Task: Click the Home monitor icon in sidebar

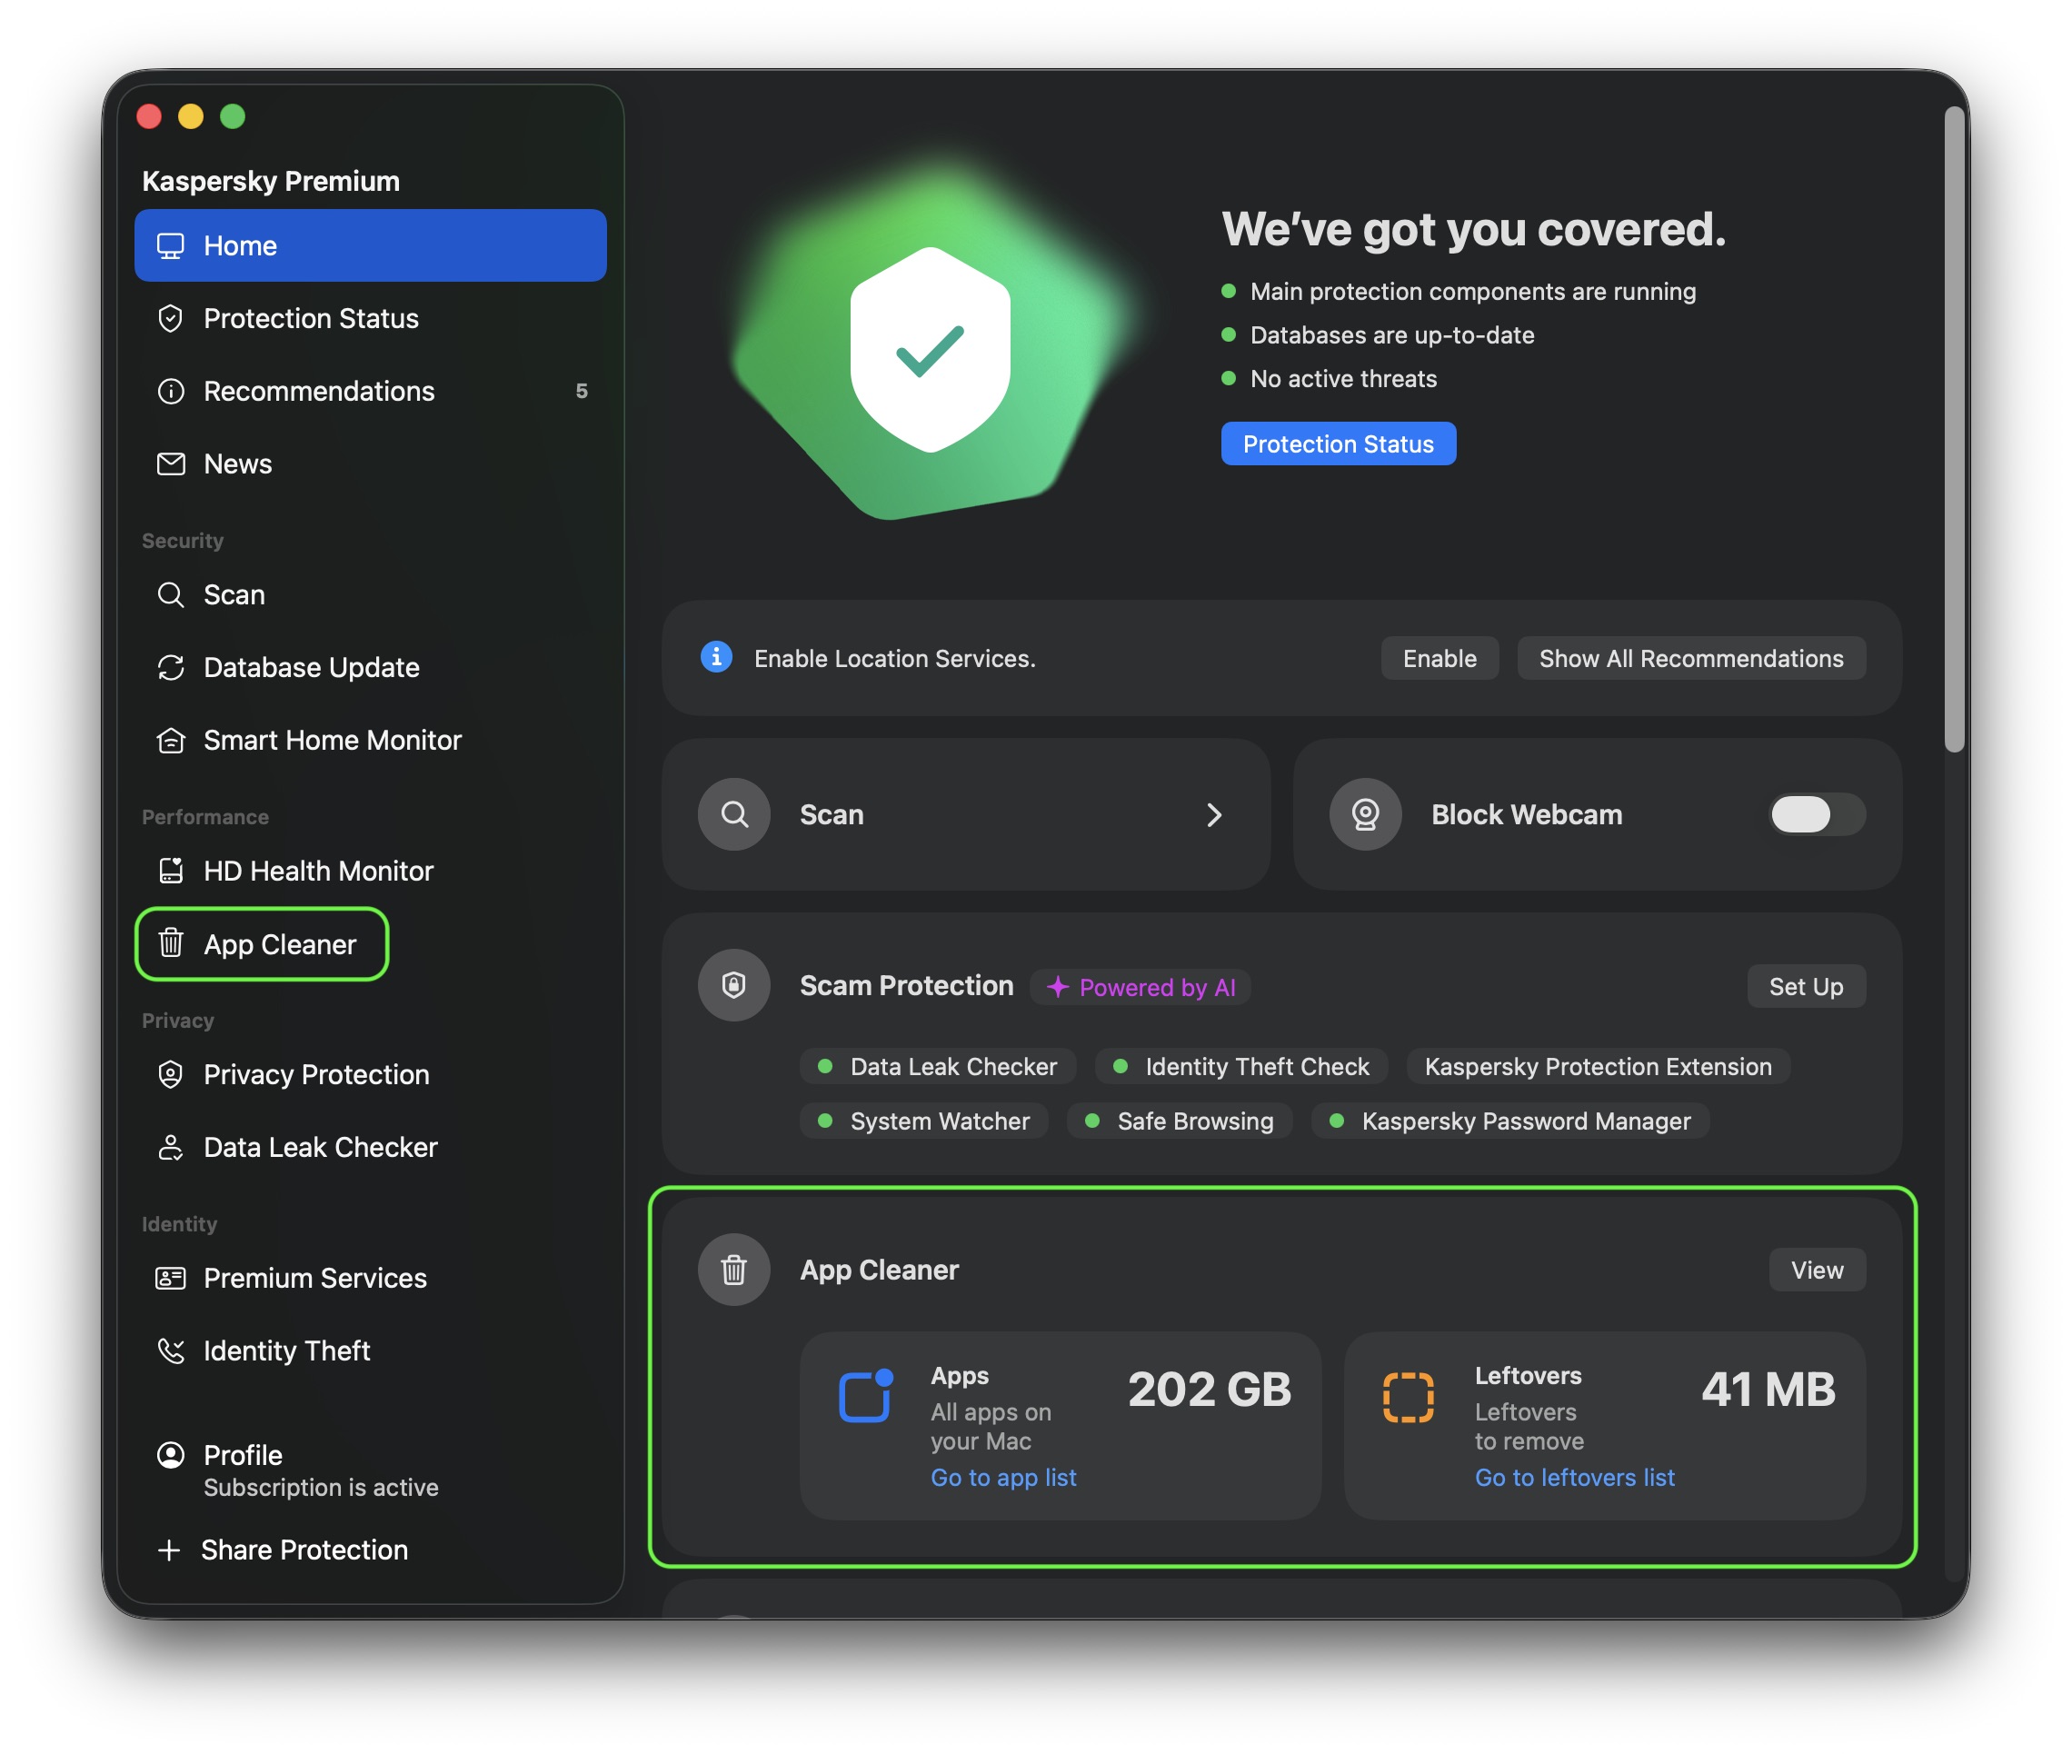Action: point(170,245)
